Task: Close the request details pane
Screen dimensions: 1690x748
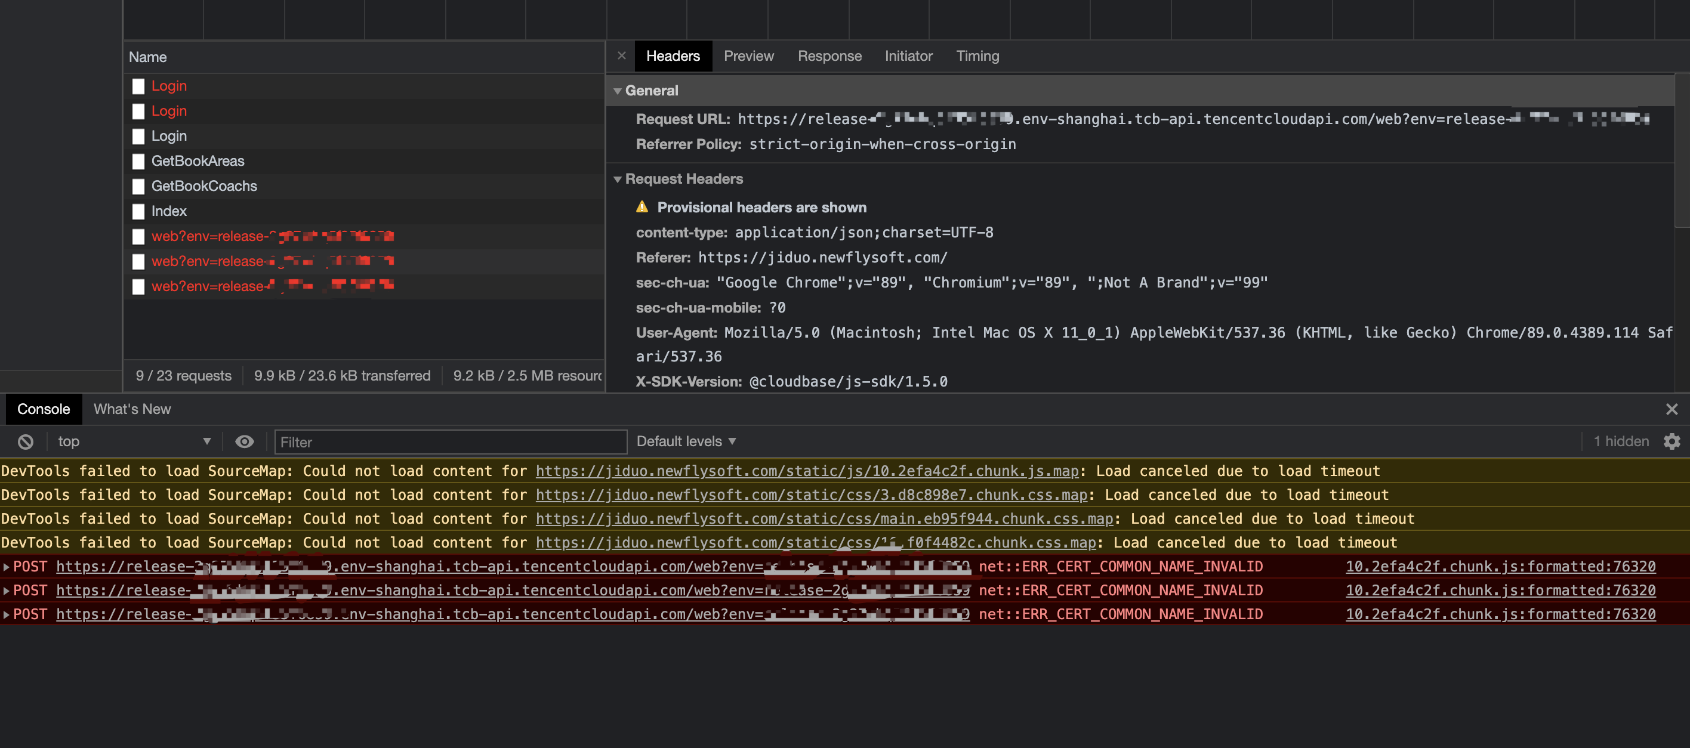Action: point(621,55)
